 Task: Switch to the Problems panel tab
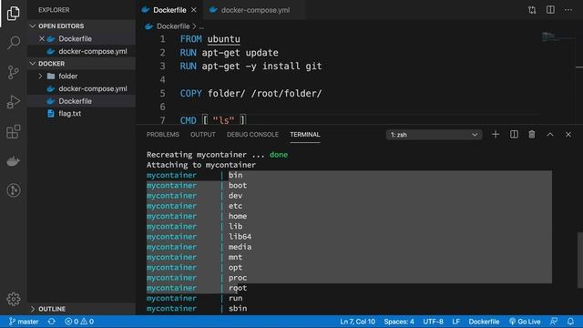(x=162, y=135)
